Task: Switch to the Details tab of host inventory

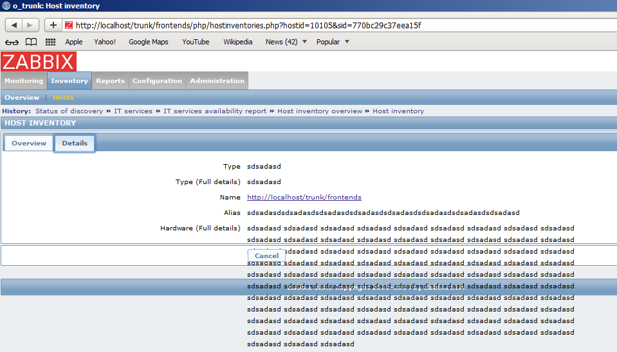Action: pyautogui.click(x=75, y=144)
